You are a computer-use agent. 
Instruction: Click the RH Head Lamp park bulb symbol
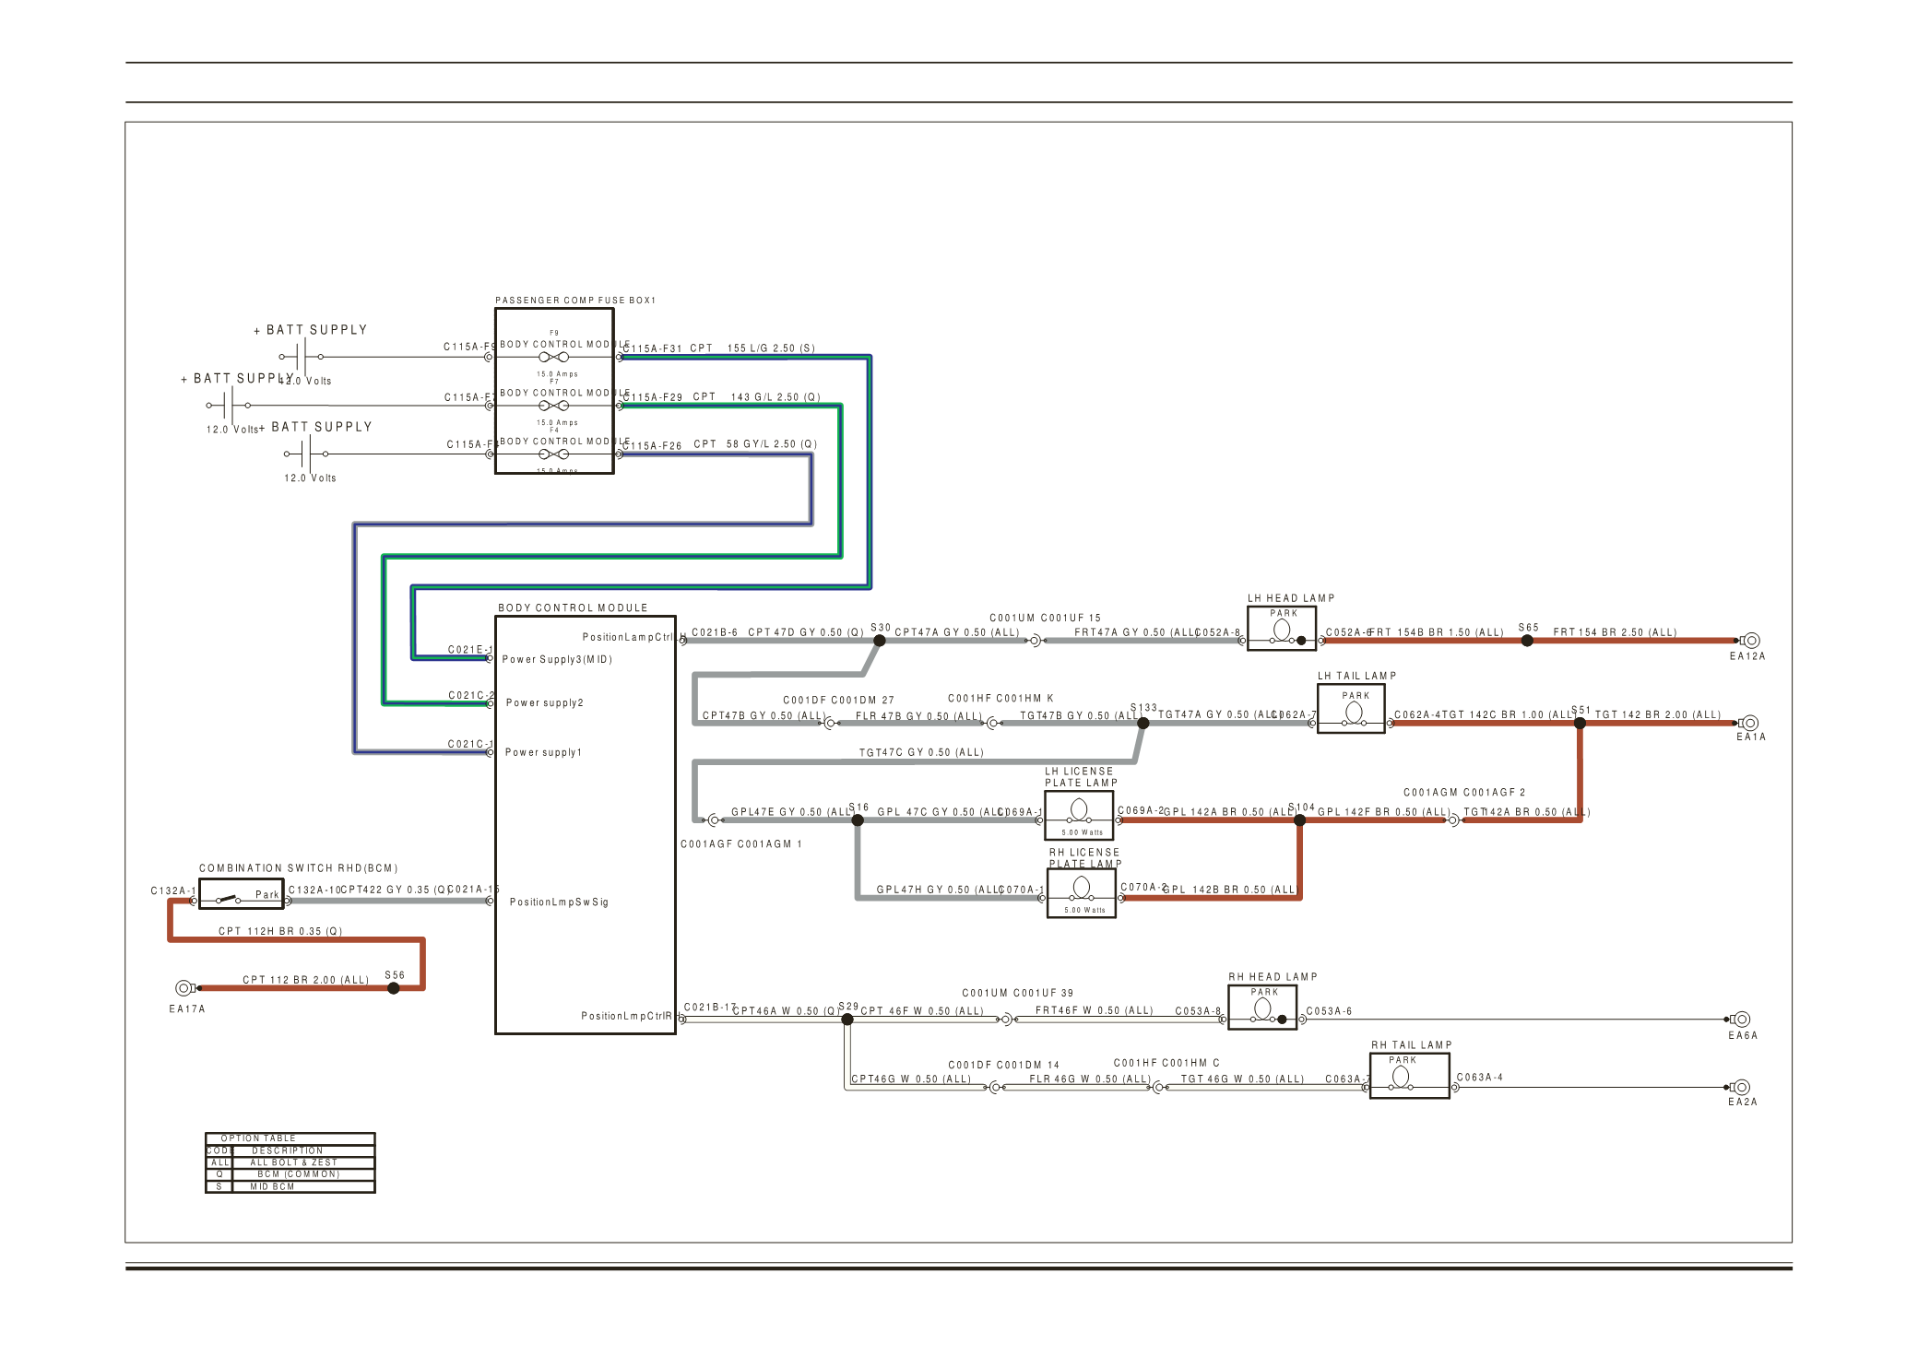1262,1009
